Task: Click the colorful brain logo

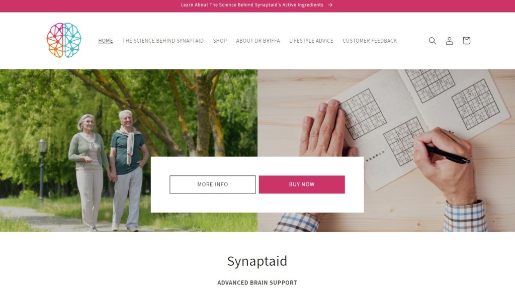Action: 64,40
